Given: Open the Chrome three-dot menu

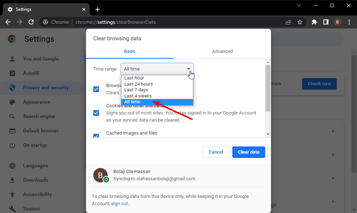Looking at the screenshot, I should click(349, 22).
